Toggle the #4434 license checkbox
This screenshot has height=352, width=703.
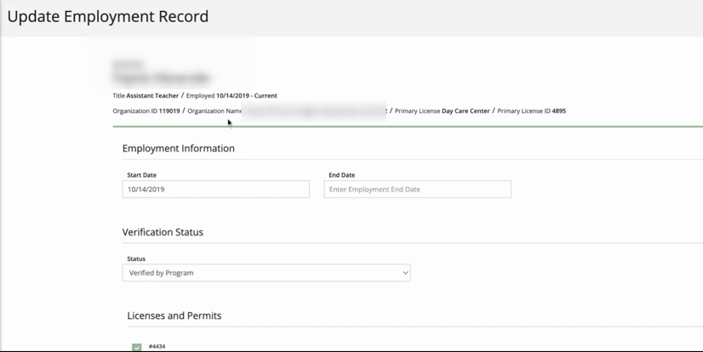pyautogui.click(x=137, y=347)
